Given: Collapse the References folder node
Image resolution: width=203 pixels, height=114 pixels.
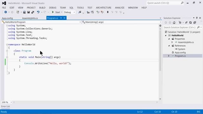Looking at the screenshot, I should [x=169, y=46].
